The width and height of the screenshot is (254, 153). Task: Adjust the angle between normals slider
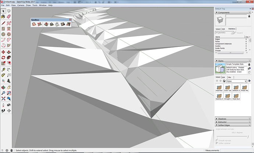tap(248, 137)
